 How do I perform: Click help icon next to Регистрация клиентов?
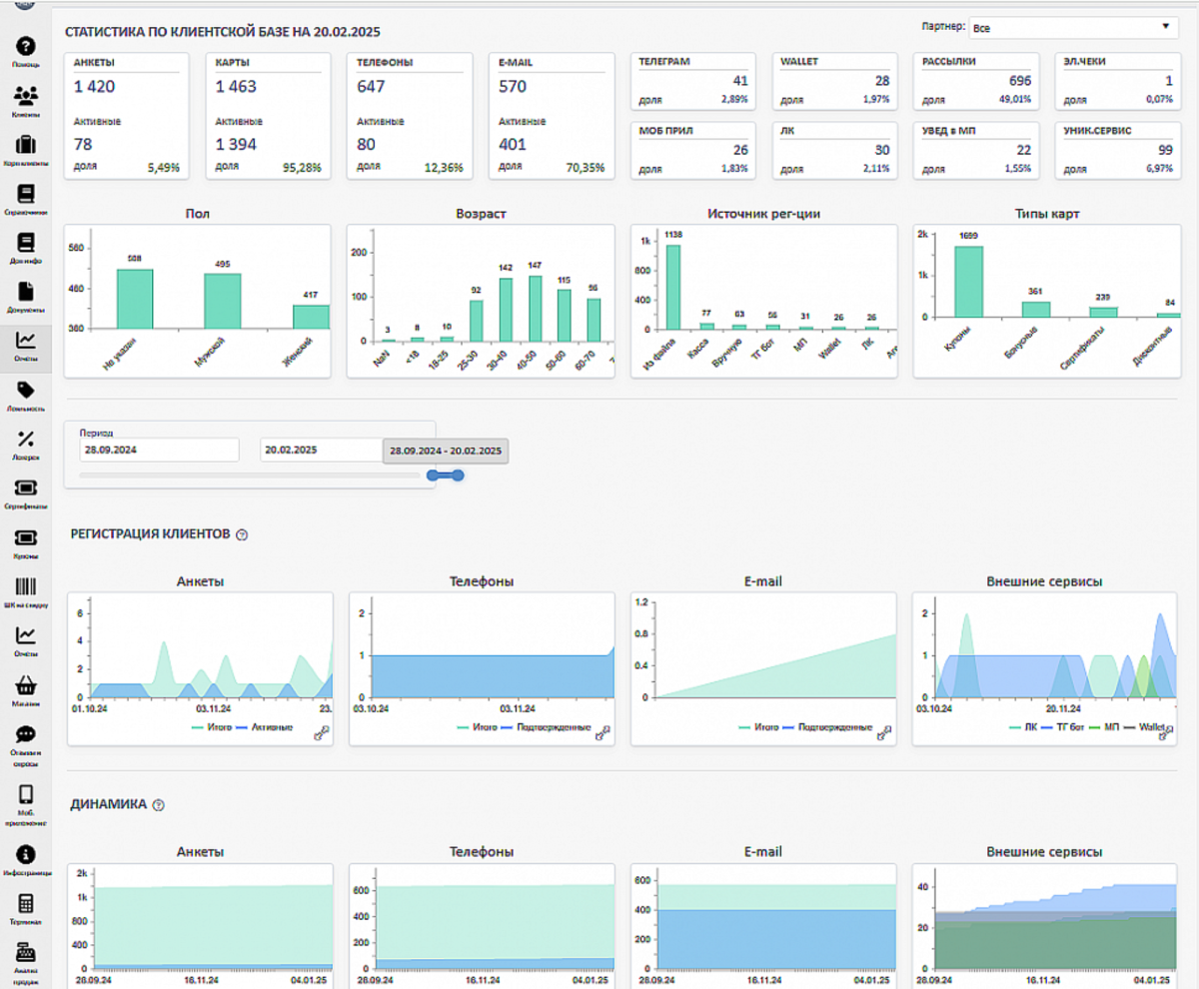(242, 535)
